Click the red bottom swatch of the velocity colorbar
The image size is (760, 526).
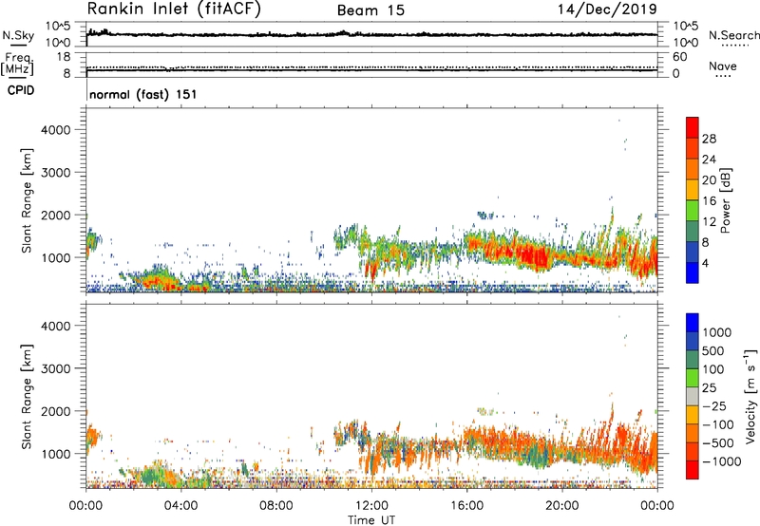693,470
